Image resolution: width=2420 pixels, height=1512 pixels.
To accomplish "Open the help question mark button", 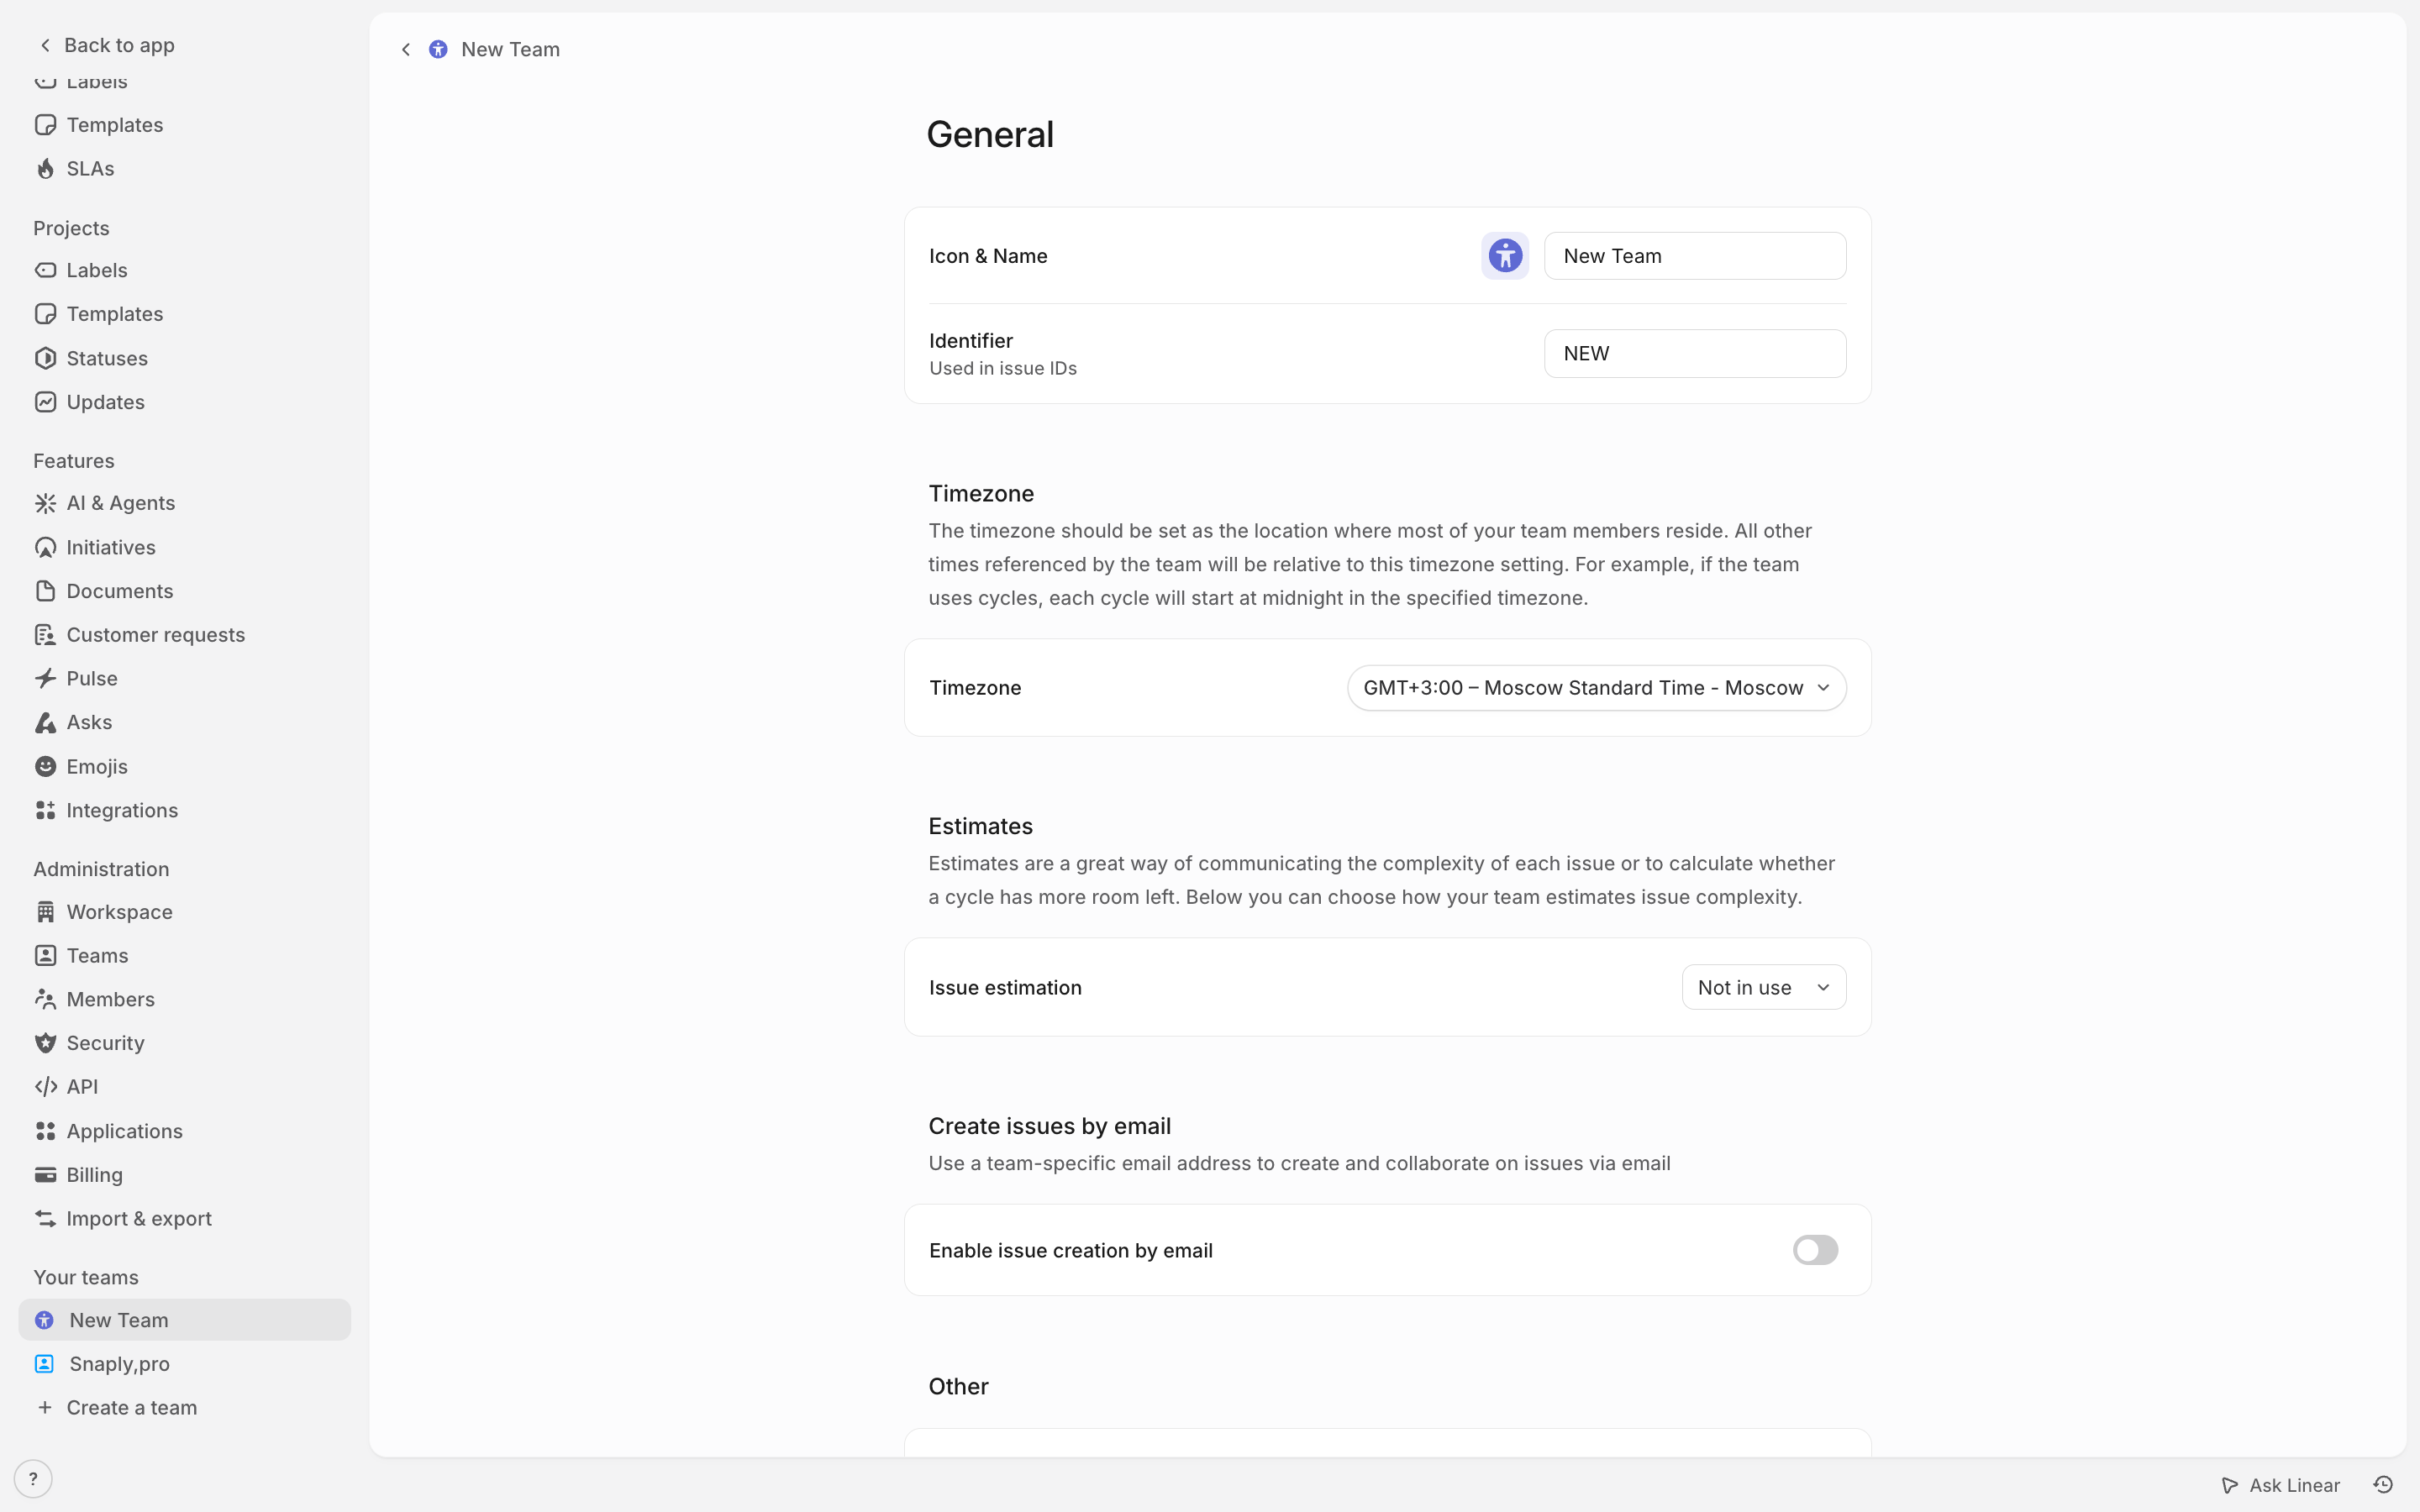I will pyautogui.click(x=33, y=1478).
